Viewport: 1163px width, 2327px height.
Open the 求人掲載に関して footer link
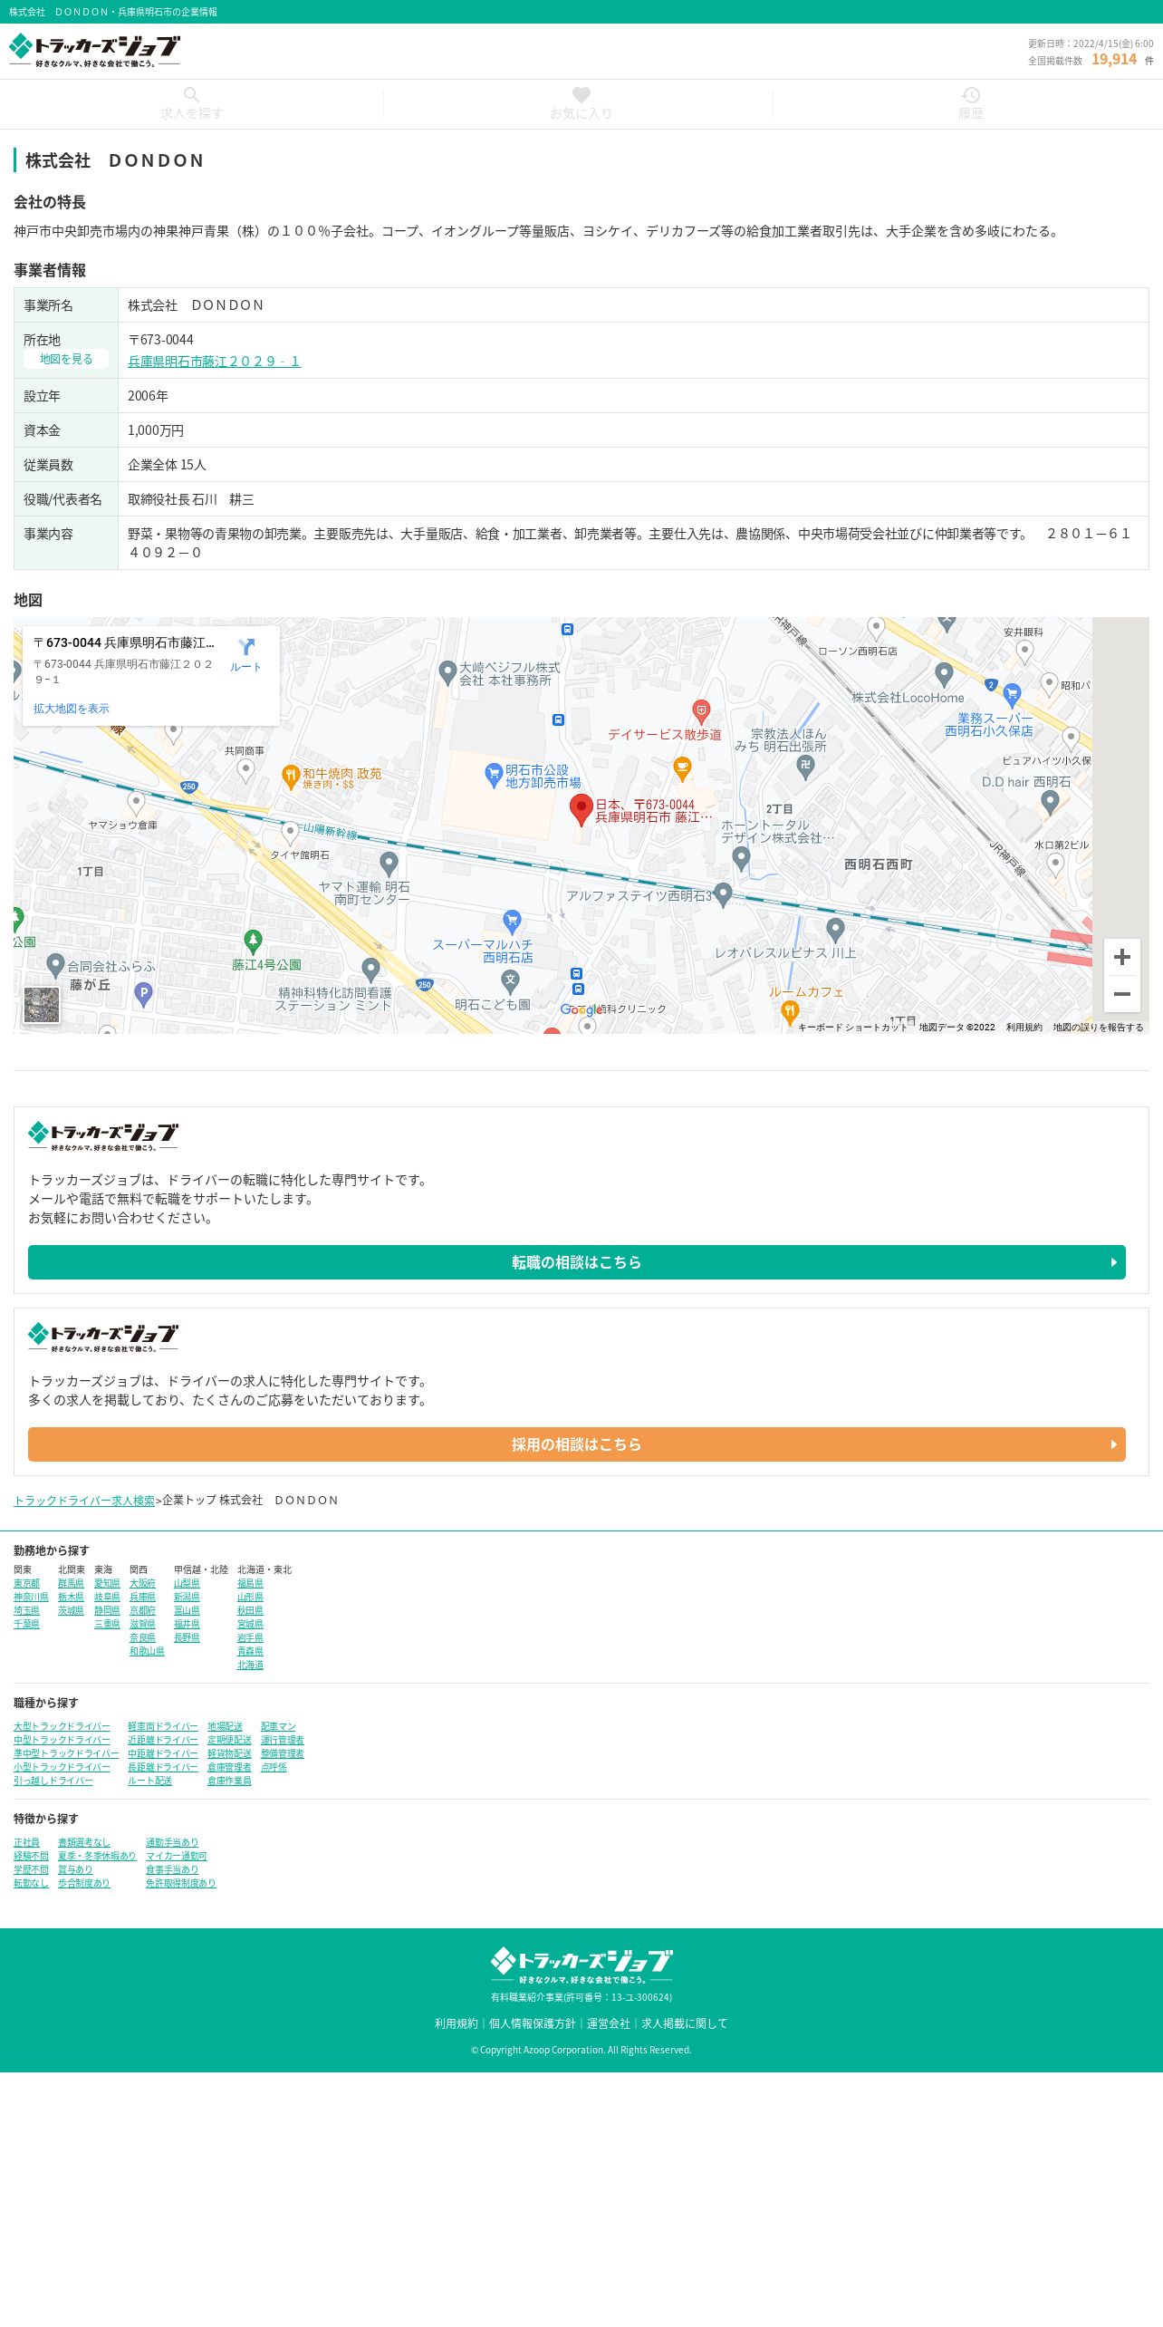point(685,2023)
